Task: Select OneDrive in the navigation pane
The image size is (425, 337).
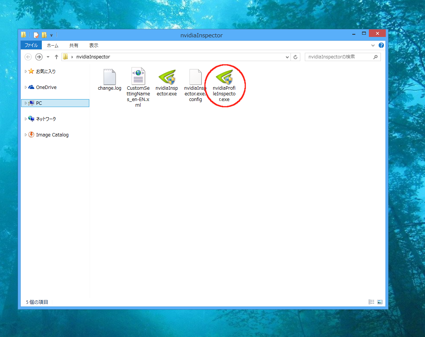Action: [x=46, y=87]
